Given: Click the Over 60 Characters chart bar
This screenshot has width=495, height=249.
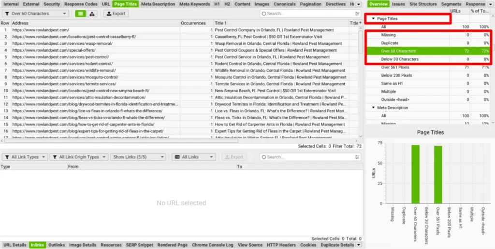Looking at the screenshot, I should click(x=415, y=174).
